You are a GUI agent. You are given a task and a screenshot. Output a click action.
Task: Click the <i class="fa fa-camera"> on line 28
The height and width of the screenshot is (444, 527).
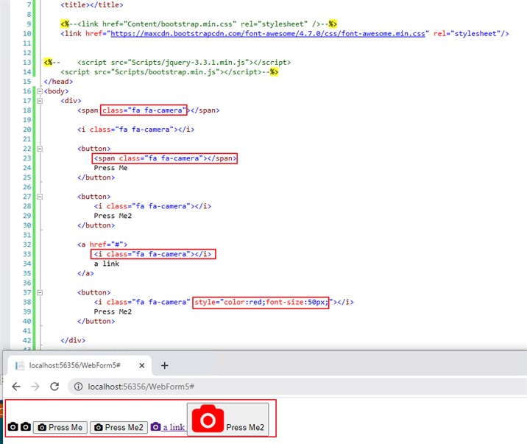pos(152,206)
